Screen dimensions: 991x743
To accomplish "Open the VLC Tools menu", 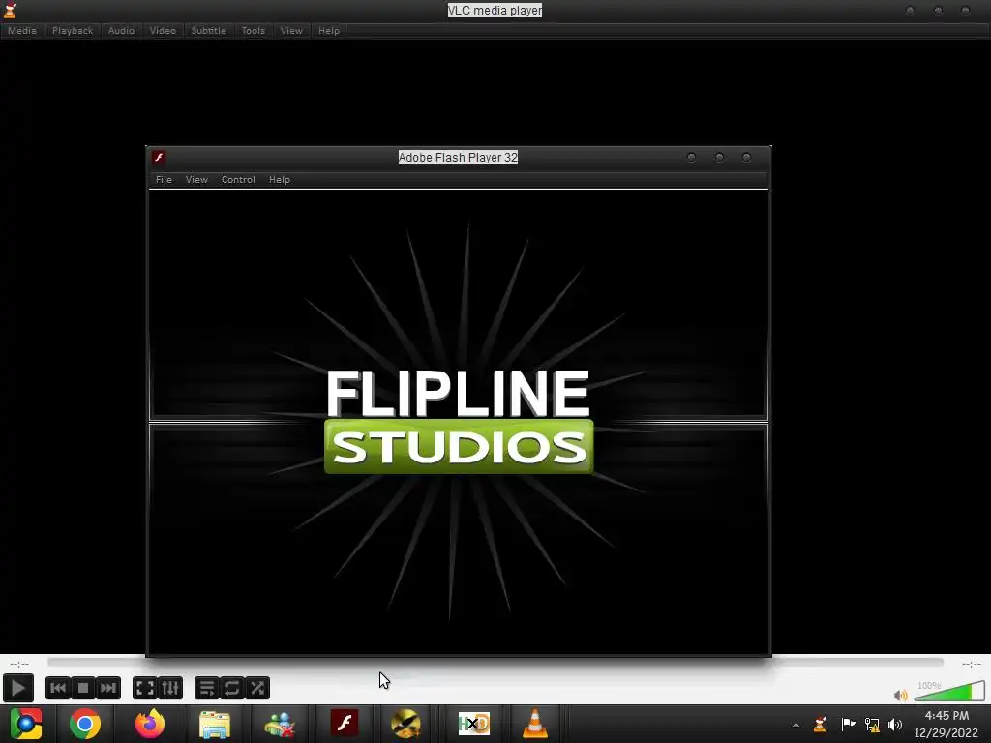I will pyautogui.click(x=254, y=30).
